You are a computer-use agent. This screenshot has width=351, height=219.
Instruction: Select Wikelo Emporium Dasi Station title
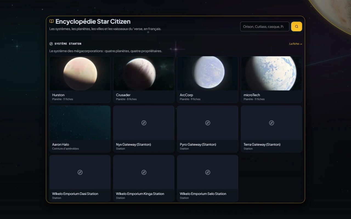(x=75, y=194)
